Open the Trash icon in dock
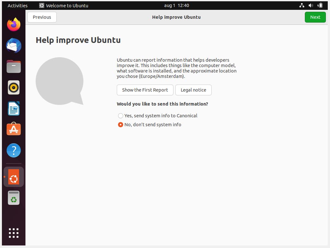The width and height of the screenshot is (330, 248). [14, 198]
